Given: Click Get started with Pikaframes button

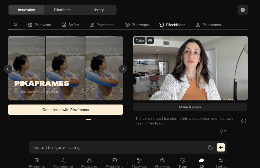Looking at the screenshot, I should (x=66, y=110).
